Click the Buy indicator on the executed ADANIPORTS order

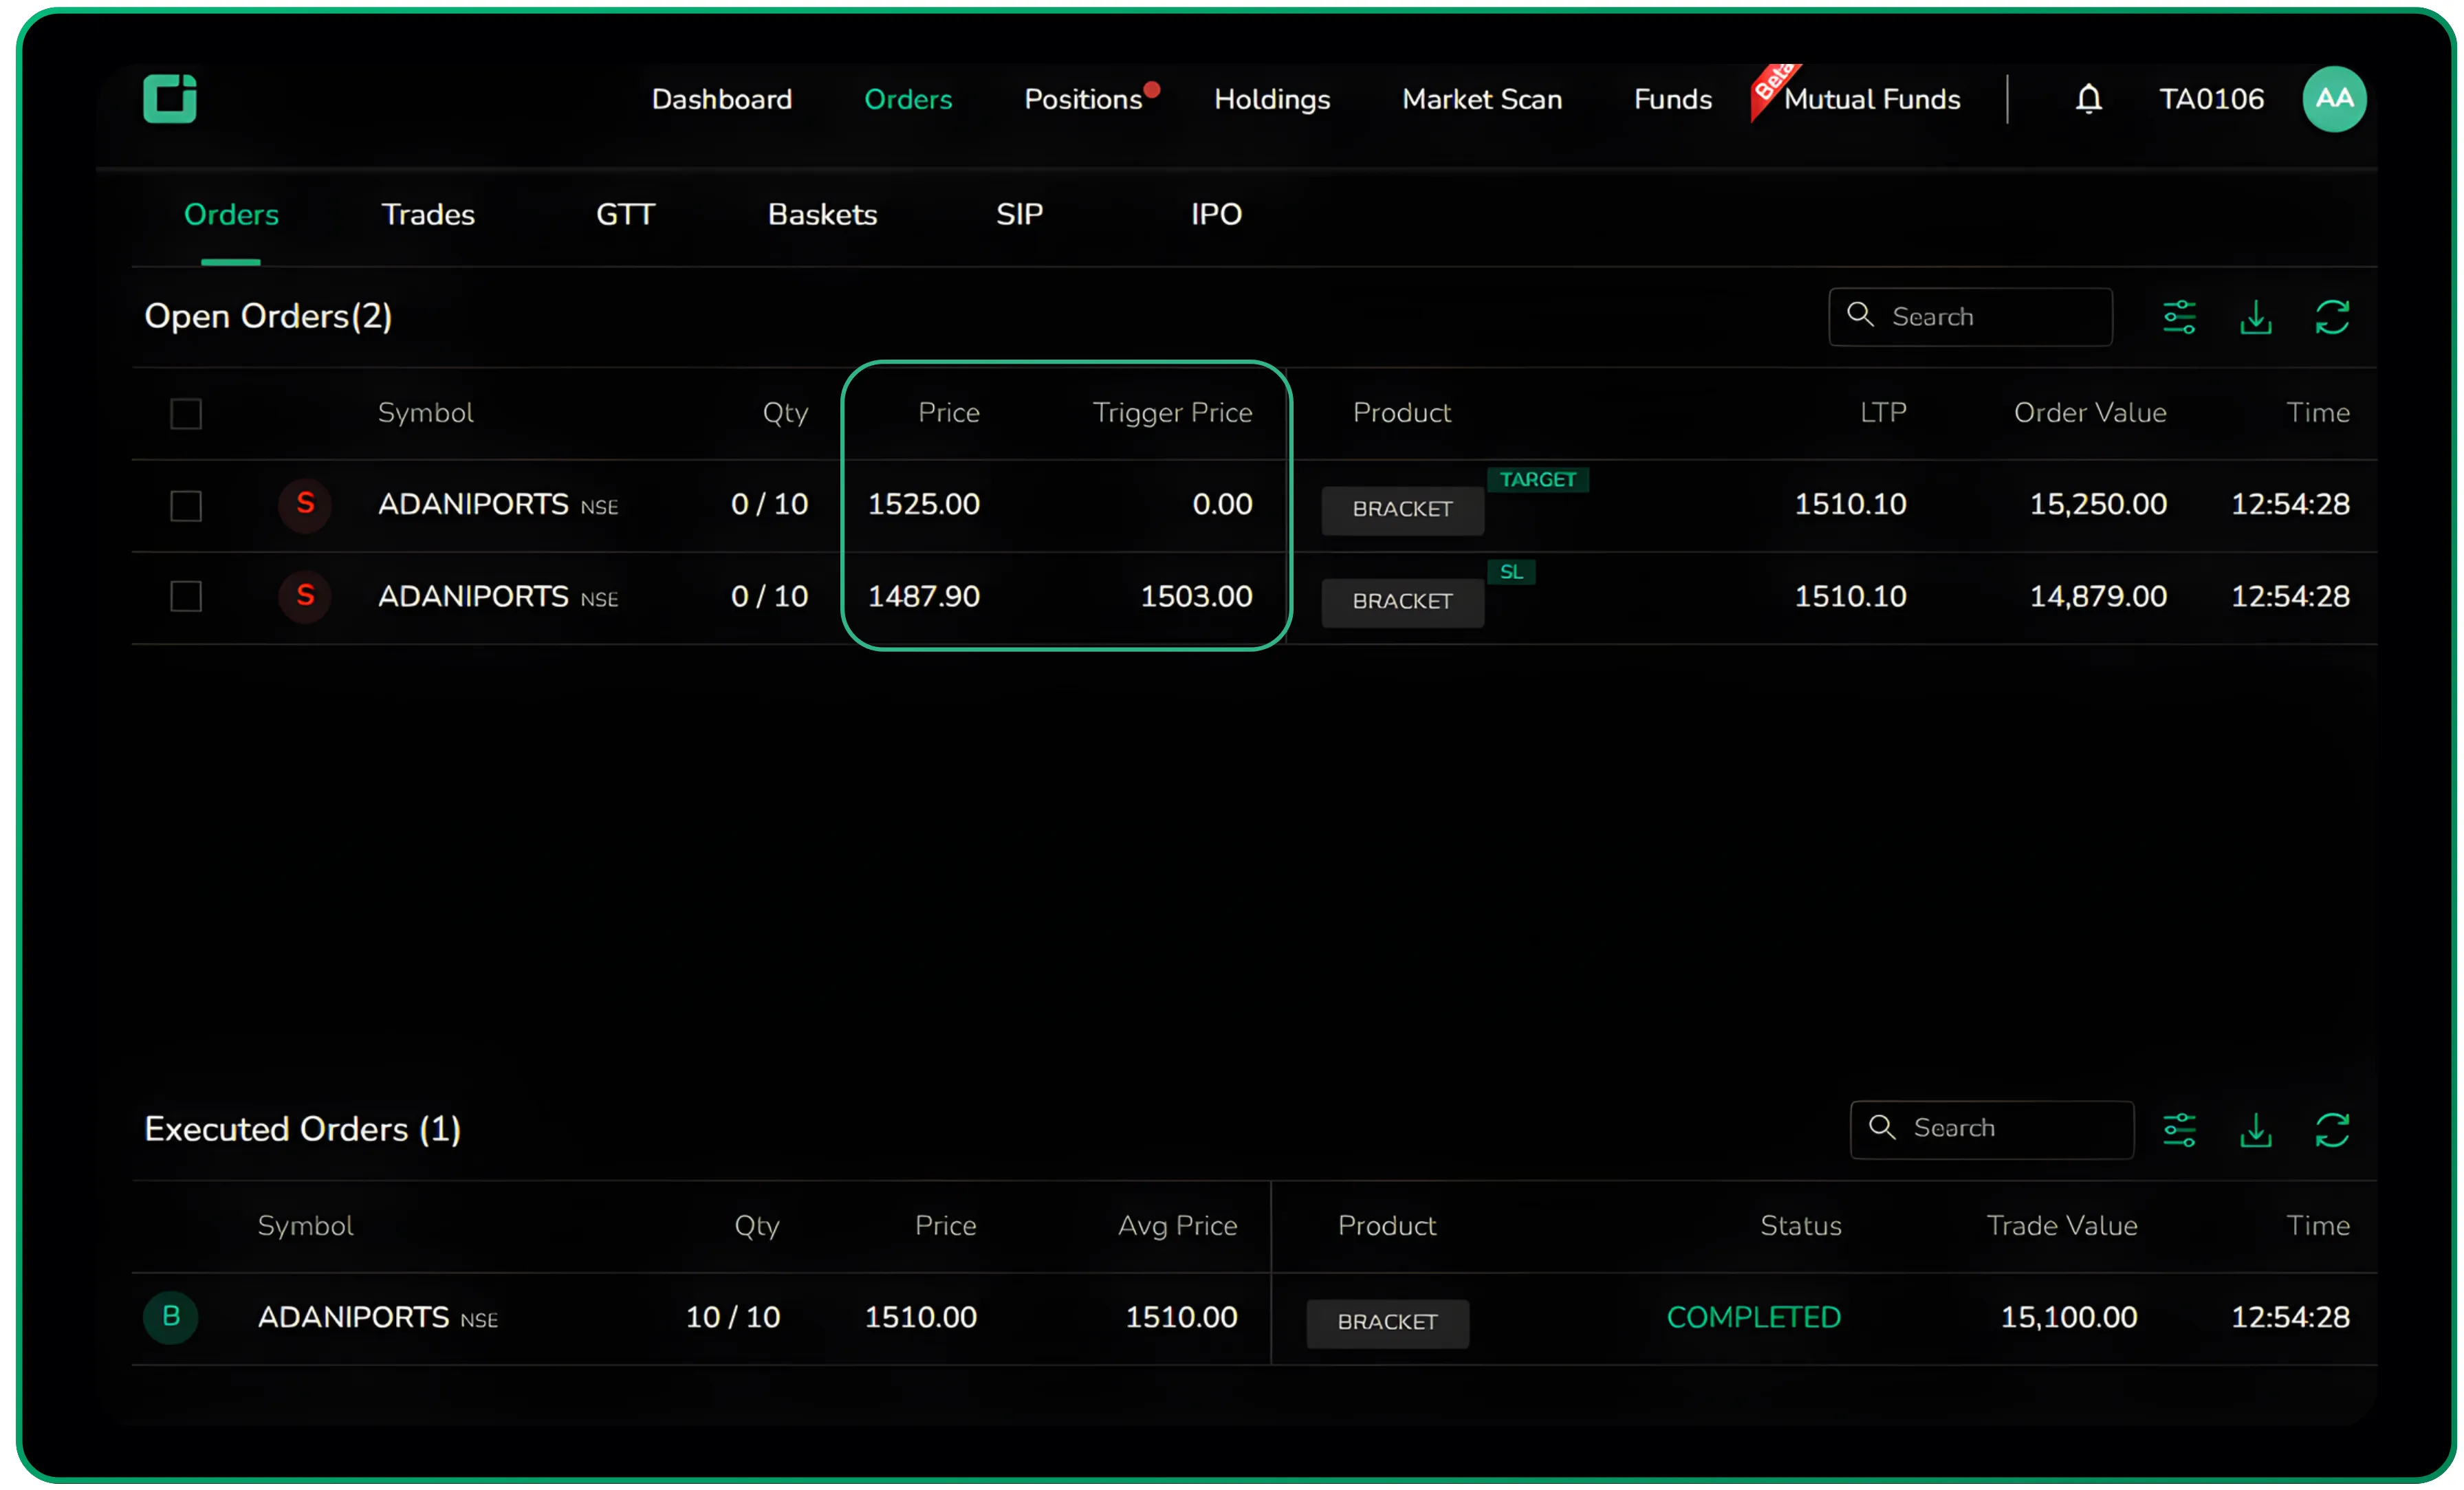click(171, 1317)
